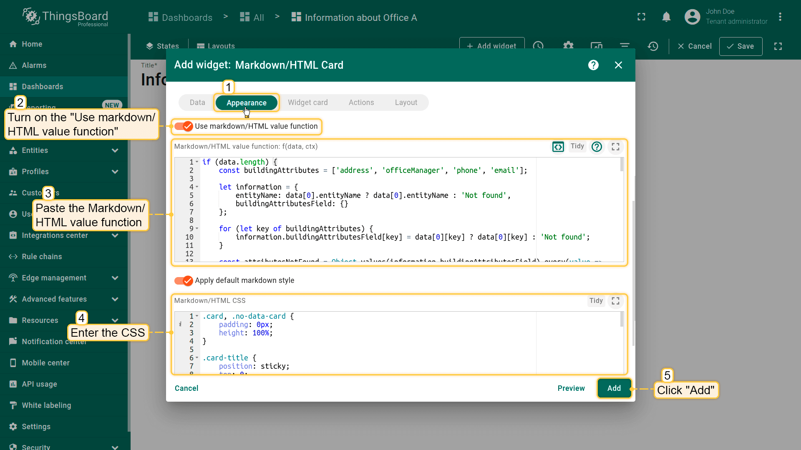Switch to the Widget card tab

click(307, 102)
